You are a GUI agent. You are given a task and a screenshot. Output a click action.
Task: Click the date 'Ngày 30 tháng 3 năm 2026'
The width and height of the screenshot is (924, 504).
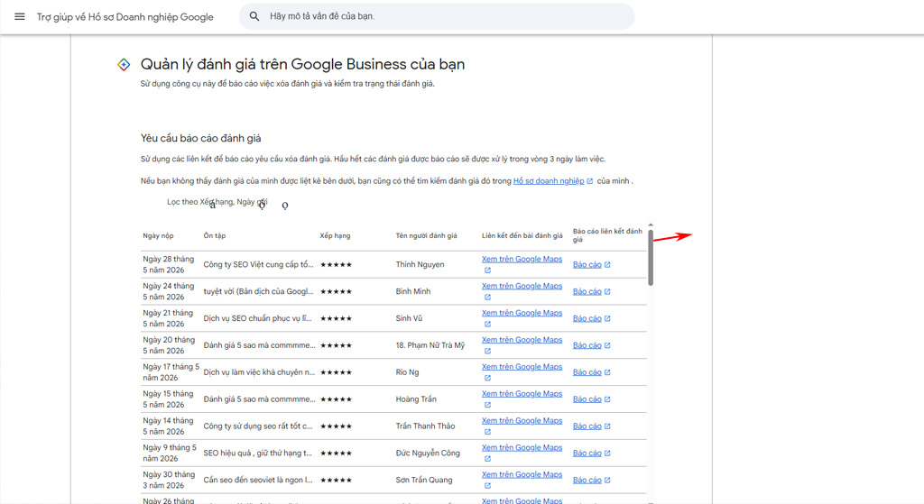point(169,480)
